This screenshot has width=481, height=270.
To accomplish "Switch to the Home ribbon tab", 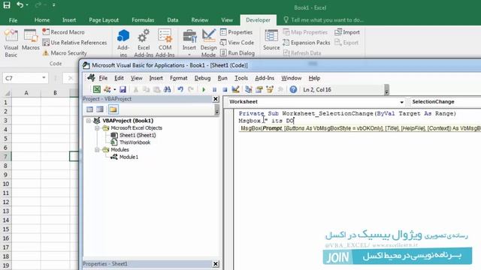I will click(42, 20).
